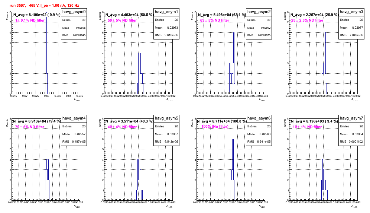370x213 pixels.
Task: Click the magenta 63± 5% ND filter label
Action: tap(215, 20)
